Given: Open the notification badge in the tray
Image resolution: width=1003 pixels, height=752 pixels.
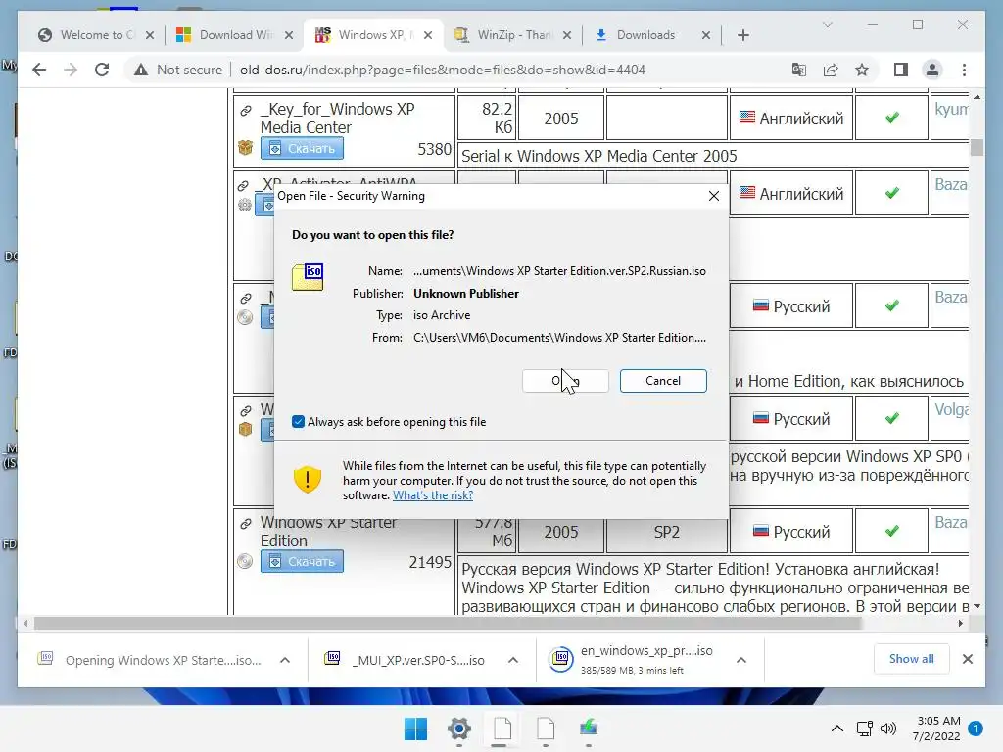Looking at the screenshot, I should (976, 728).
